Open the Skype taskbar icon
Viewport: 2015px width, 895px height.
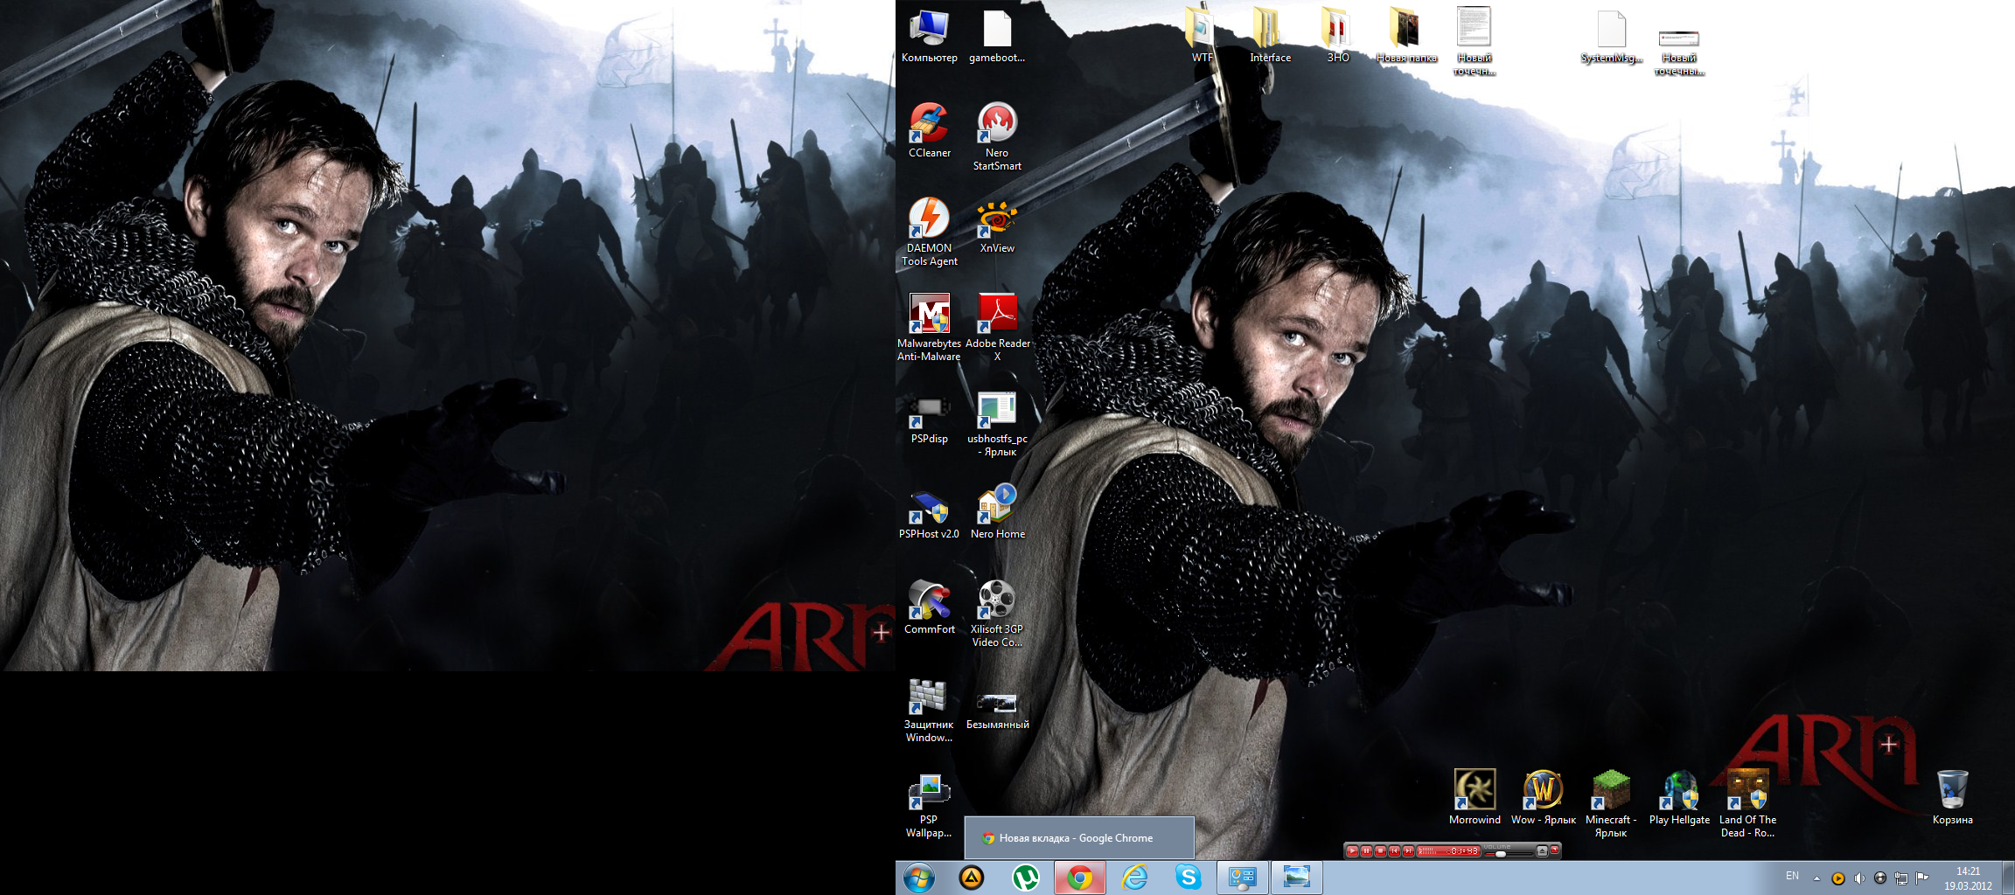coord(1188,878)
